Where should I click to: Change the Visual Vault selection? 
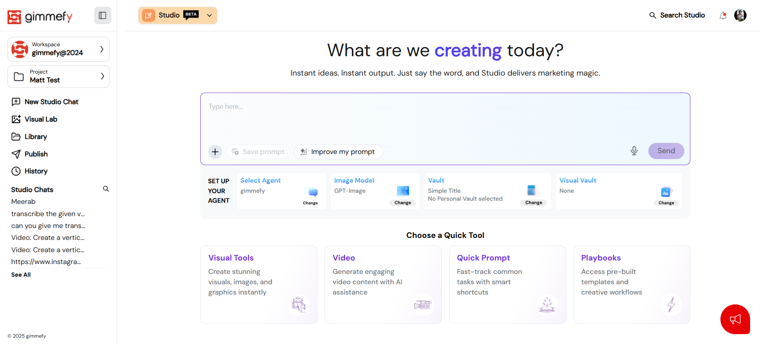(x=666, y=203)
